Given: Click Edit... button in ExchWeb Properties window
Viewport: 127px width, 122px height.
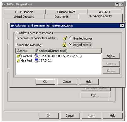Looking at the screenshot, I should coord(95,95).
